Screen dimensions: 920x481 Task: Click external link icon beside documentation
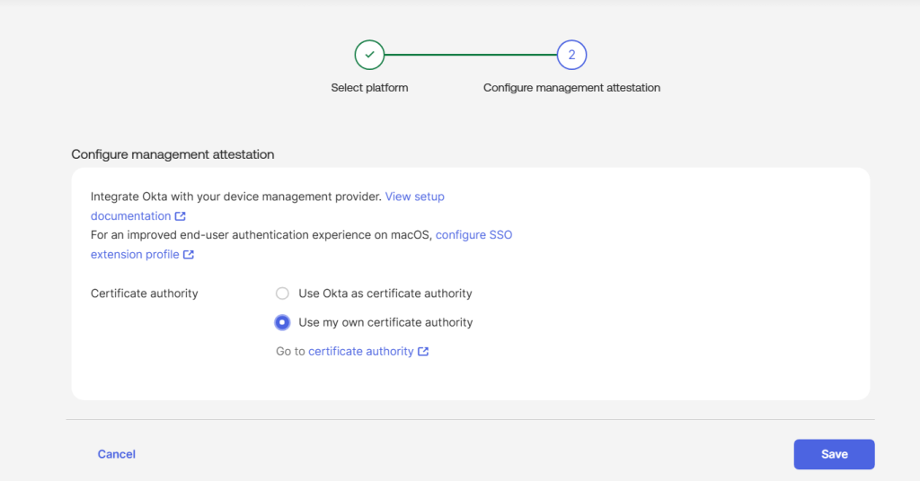click(181, 216)
